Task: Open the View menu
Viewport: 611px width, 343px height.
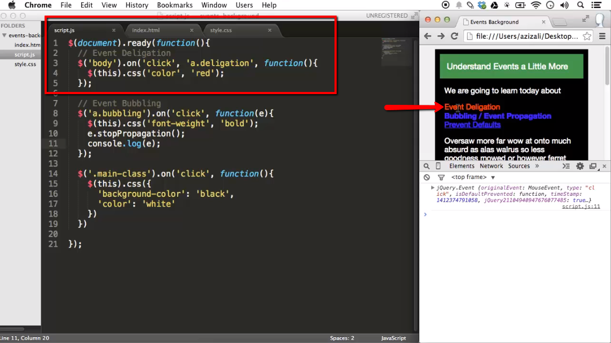Action: (x=109, y=5)
